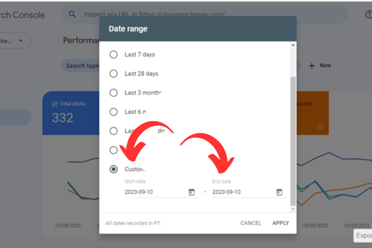Edit the End date field
The image size is (372, 248).
(242, 192)
